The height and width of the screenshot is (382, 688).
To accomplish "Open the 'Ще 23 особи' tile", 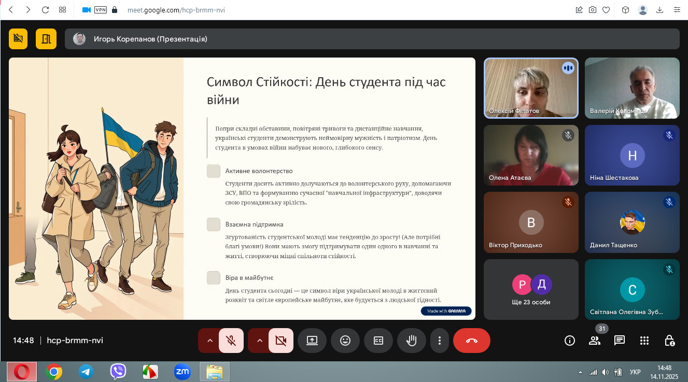I will pyautogui.click(x=531, y=289).
